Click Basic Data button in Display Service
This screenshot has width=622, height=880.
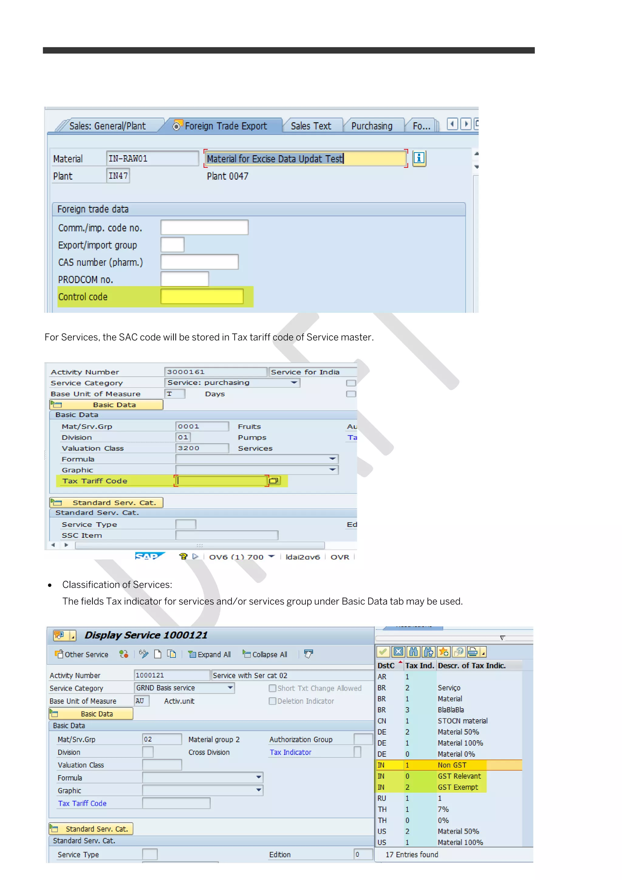(x=91, y=714)
